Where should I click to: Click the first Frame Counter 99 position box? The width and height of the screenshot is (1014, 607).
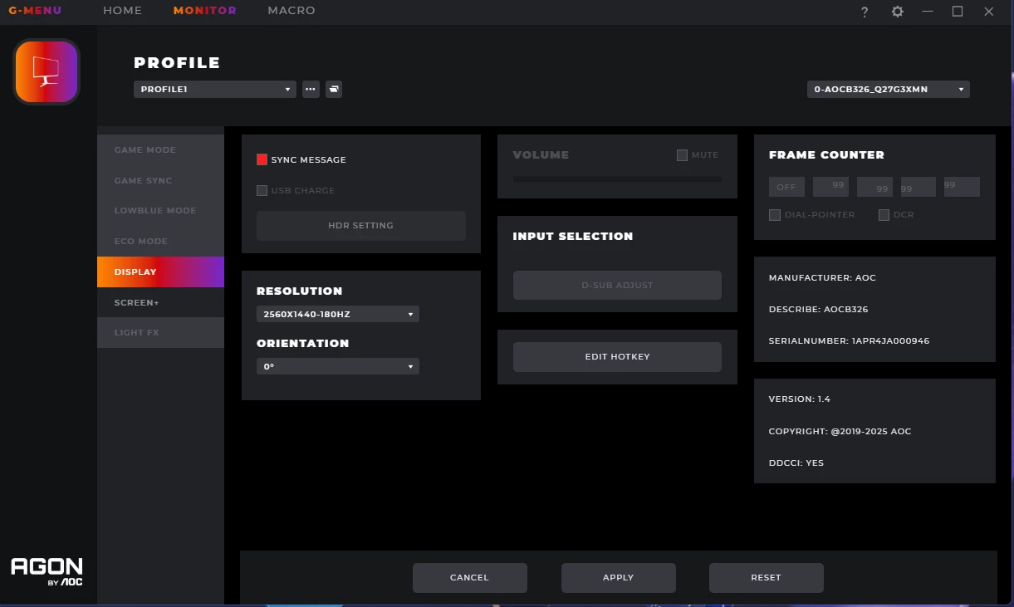(x=830, y=187)
